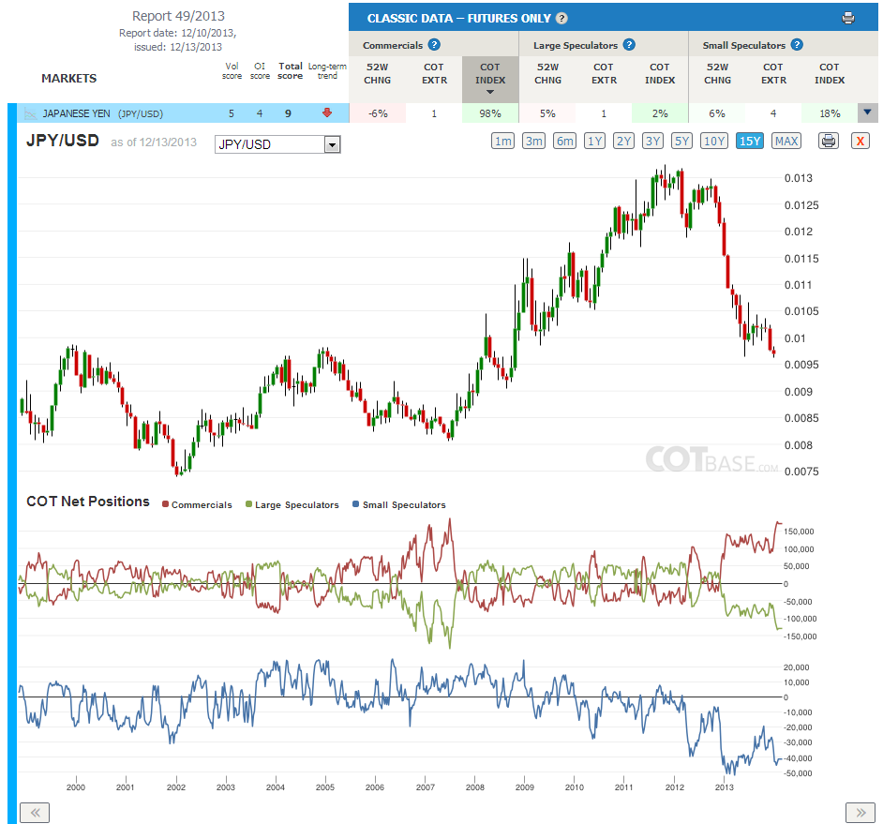883x824 pixels.
Task: Open the Commercials help question mark
Action: tap(434, 44)
